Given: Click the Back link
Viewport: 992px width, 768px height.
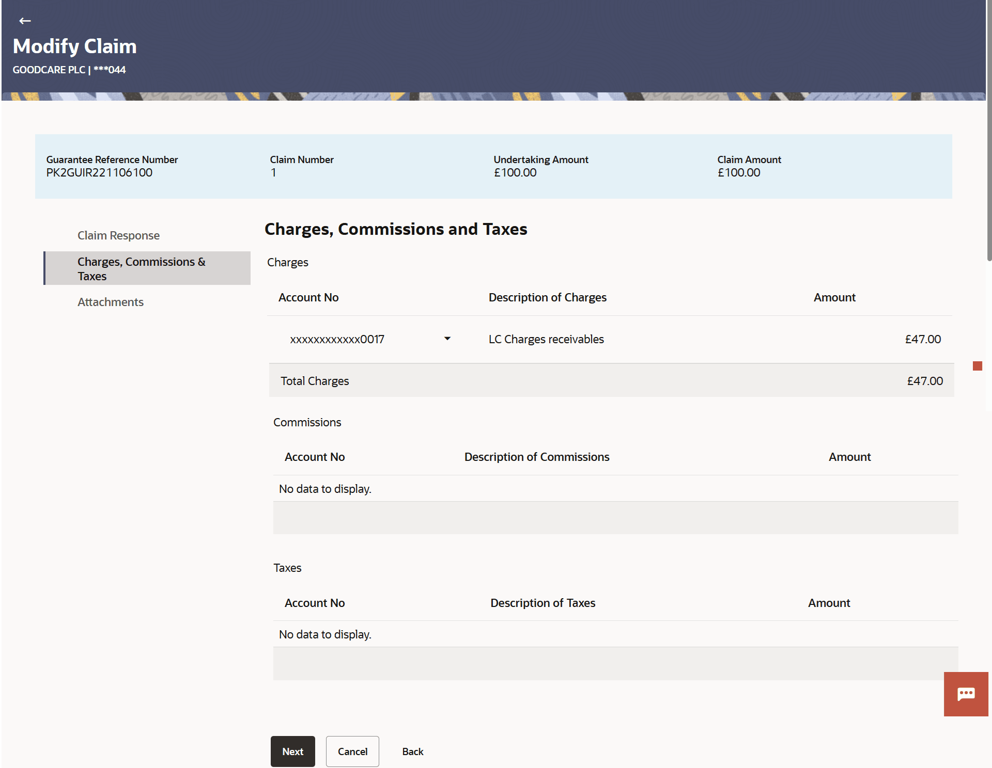Looking at the screenshot, I should (x=412, y=751).
